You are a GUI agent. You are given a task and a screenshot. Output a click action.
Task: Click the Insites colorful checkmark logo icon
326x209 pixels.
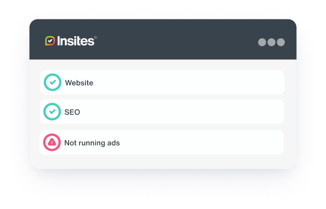point(50,41)
